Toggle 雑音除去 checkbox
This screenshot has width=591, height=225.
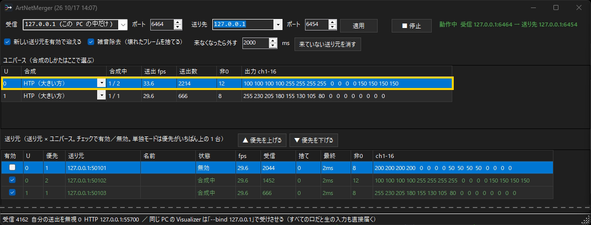(91, 42)
